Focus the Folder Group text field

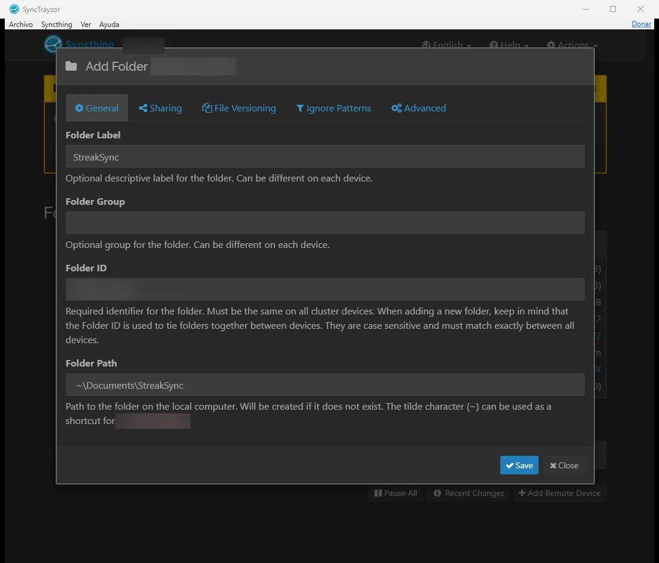point(325,223)
